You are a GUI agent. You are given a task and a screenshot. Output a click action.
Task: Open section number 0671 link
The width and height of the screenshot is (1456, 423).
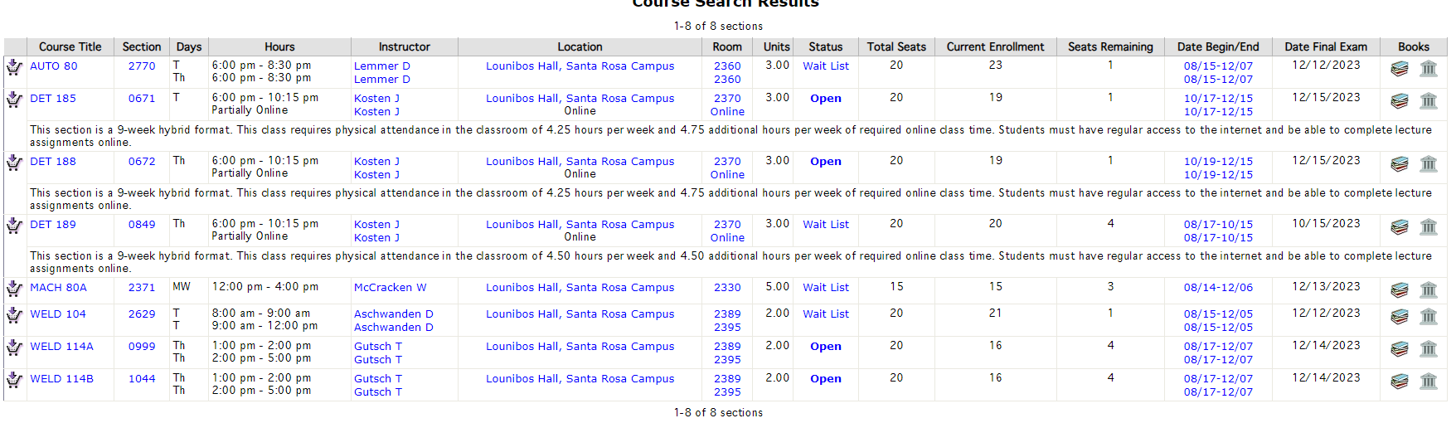tap(142, 99)
